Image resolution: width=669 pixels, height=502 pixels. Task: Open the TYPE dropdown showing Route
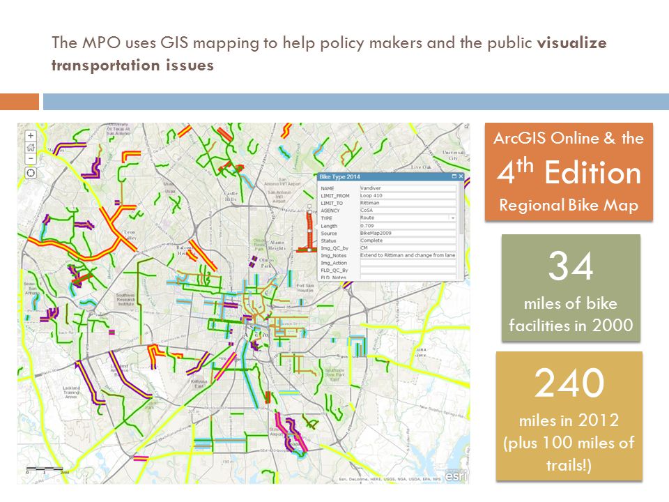[453, 218]
